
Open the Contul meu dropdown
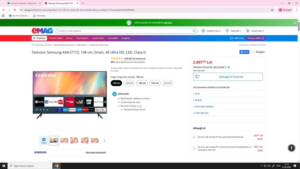211,31
